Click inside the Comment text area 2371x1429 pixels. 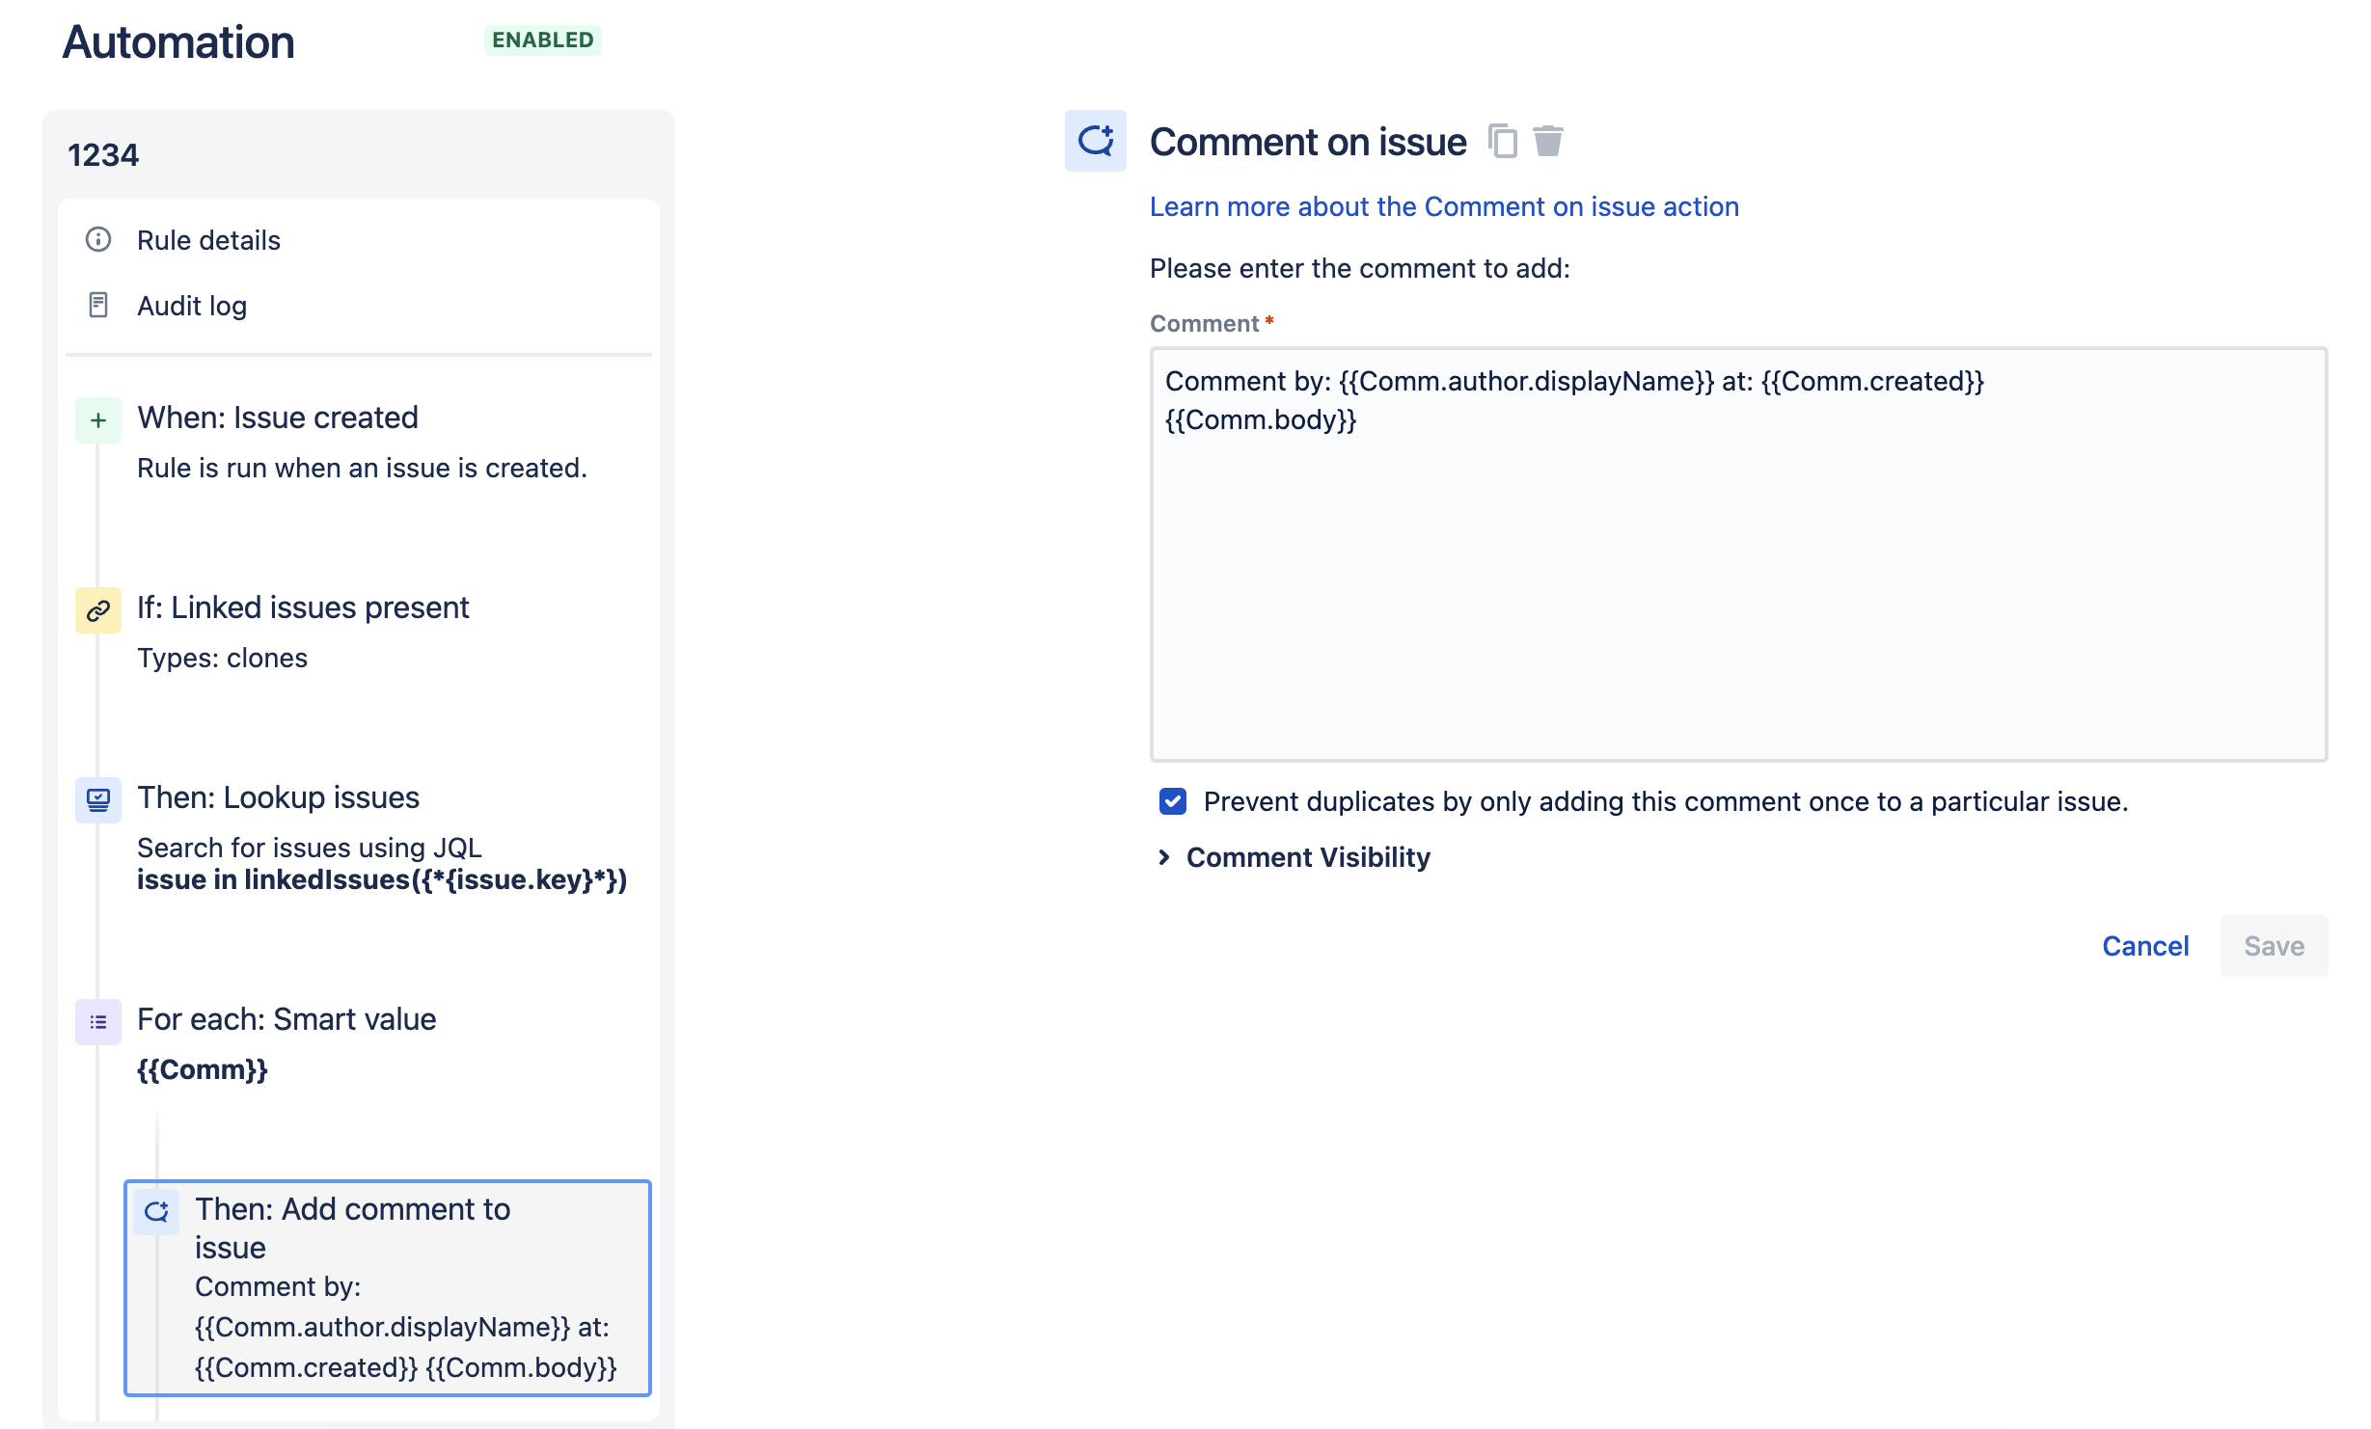[x=1736, y=559]
